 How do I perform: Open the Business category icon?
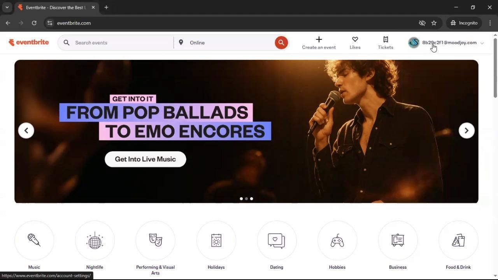(x=398, y=240)
